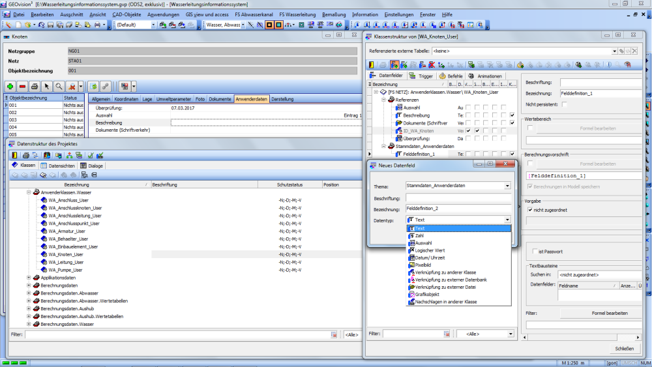Click the hierarchy tree icon in Datenstruktur toolbar
Image resolution: width=652 pixels, height=367 pixels.
point(69,155)
